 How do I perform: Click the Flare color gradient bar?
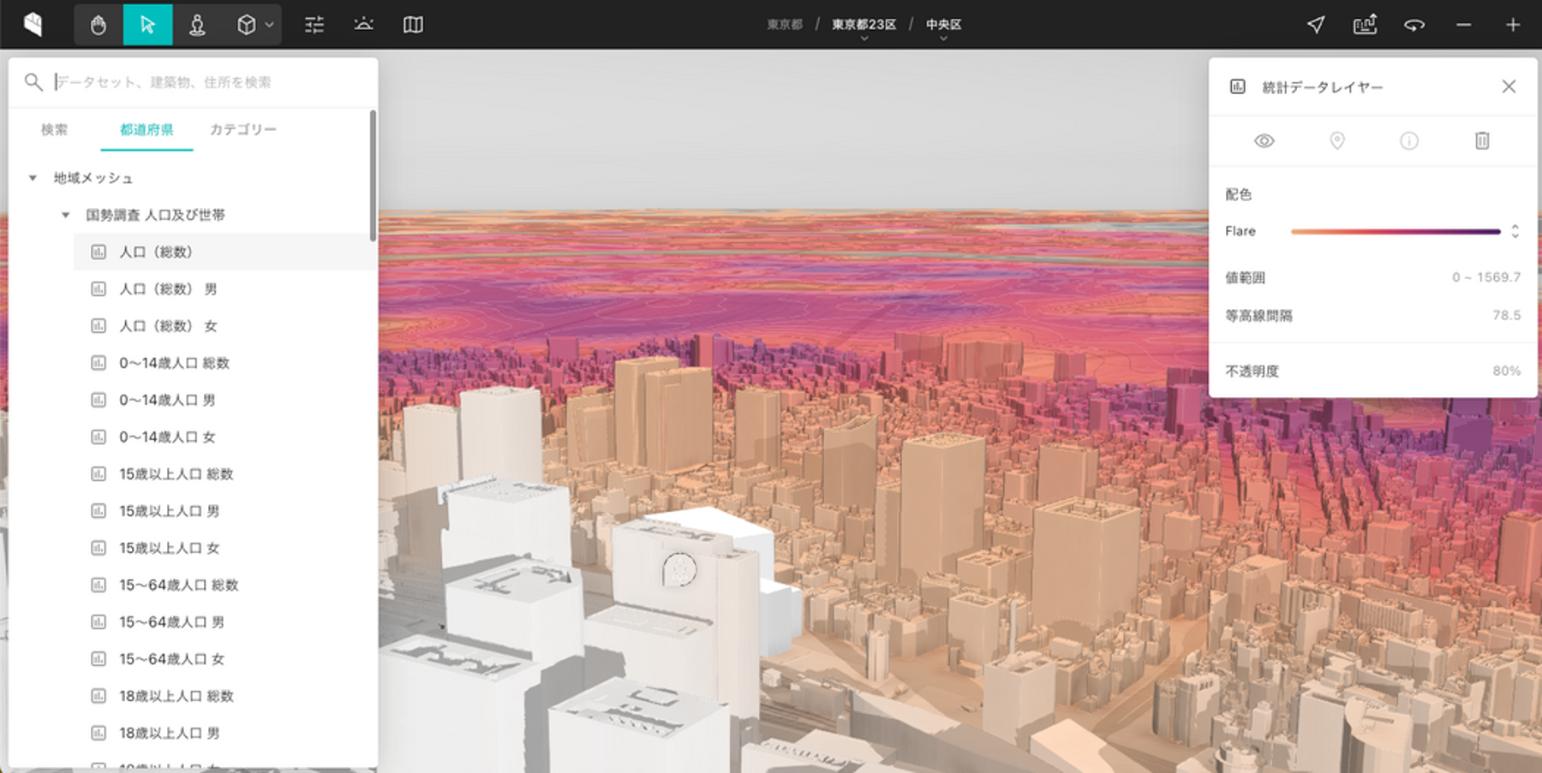pos(1396,231)
